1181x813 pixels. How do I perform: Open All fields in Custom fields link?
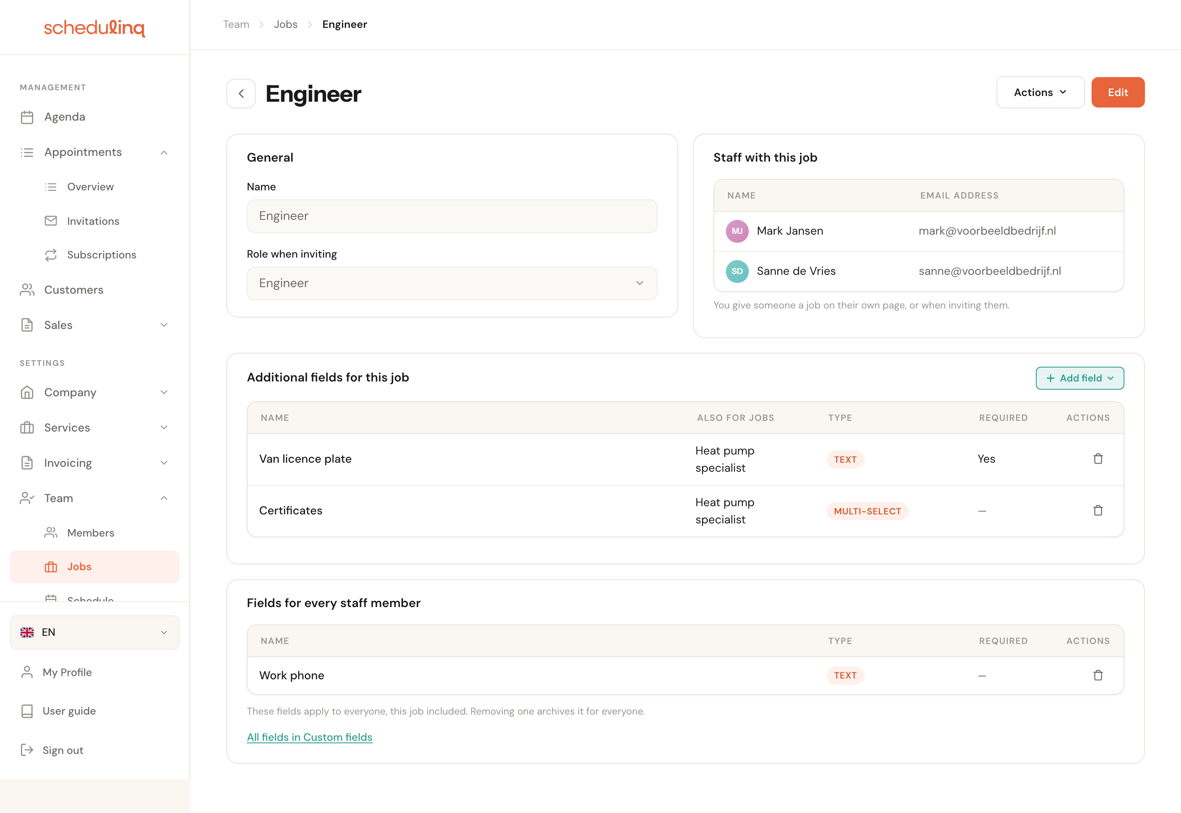tap(310, 737)
